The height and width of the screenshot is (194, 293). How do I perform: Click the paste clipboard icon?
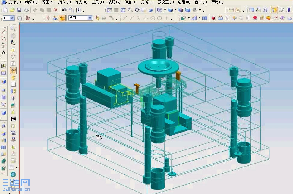tap(49, 10)
